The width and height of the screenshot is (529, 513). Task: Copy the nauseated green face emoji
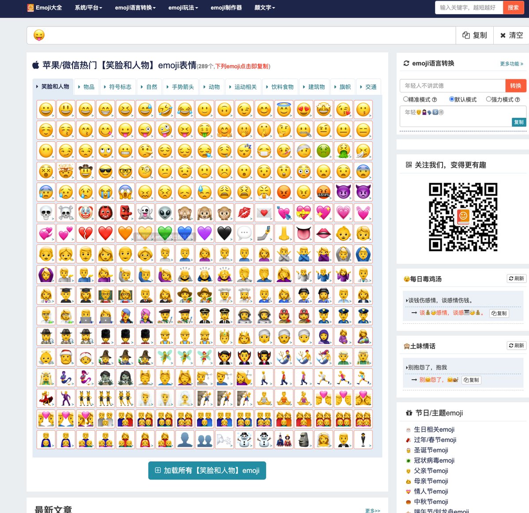[x=324, y=150]
